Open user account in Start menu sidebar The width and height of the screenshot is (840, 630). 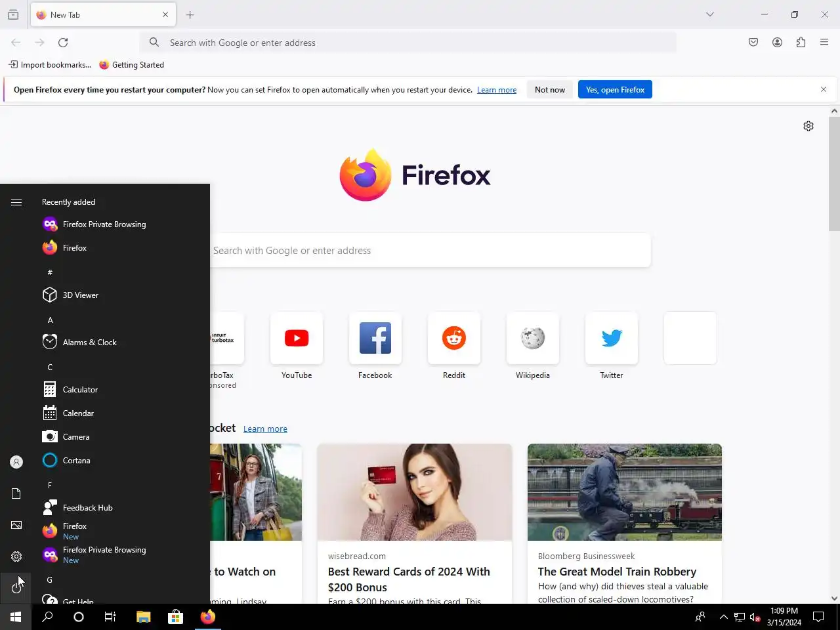click(16, 462)
